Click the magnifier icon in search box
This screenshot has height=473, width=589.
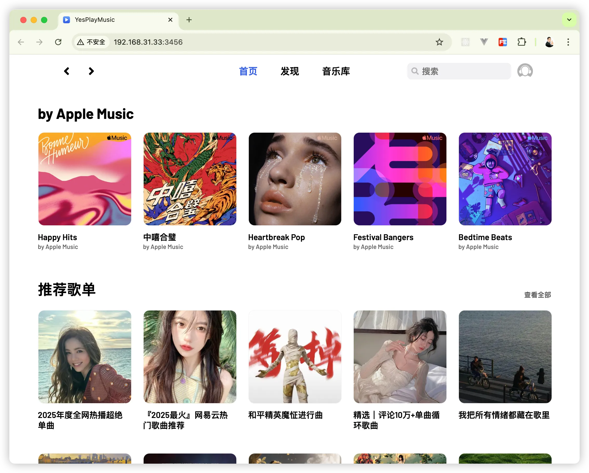(415, 71)
